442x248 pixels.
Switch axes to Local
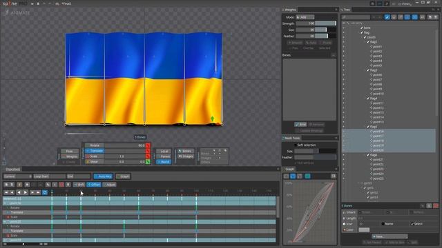coord(164,151)
